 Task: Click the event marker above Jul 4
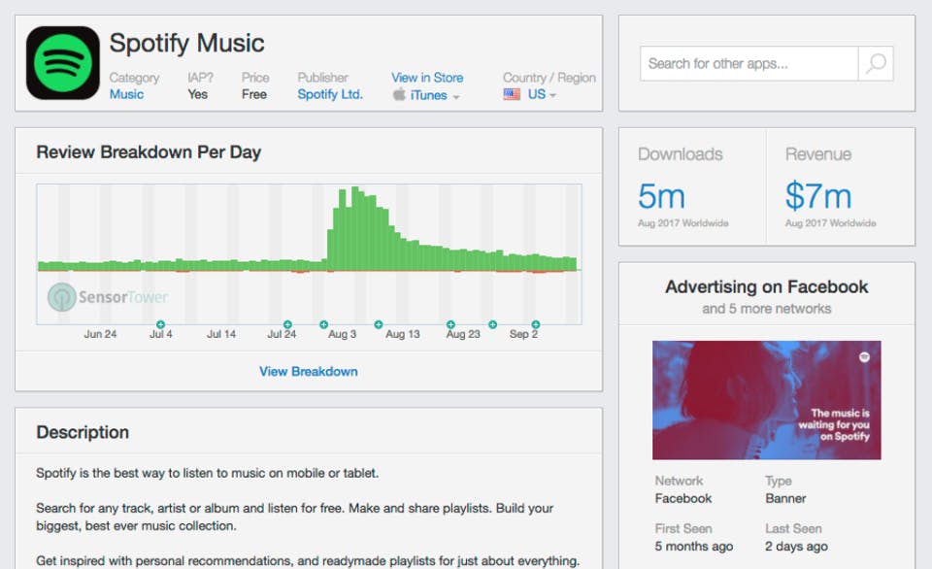160,324
